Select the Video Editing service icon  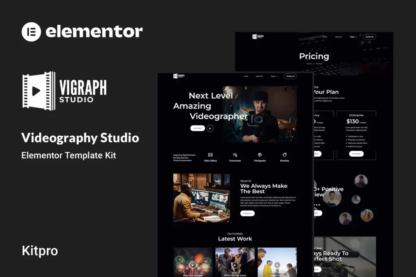pos(211,154)
